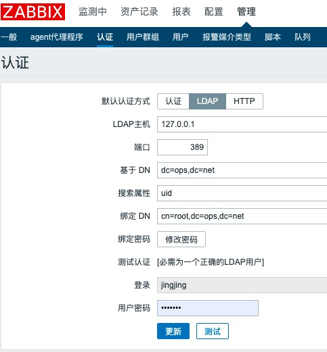This screenshot has width=327, height=352.
Task: Go to 用户群组 submenu
Action: coord(143,37)
